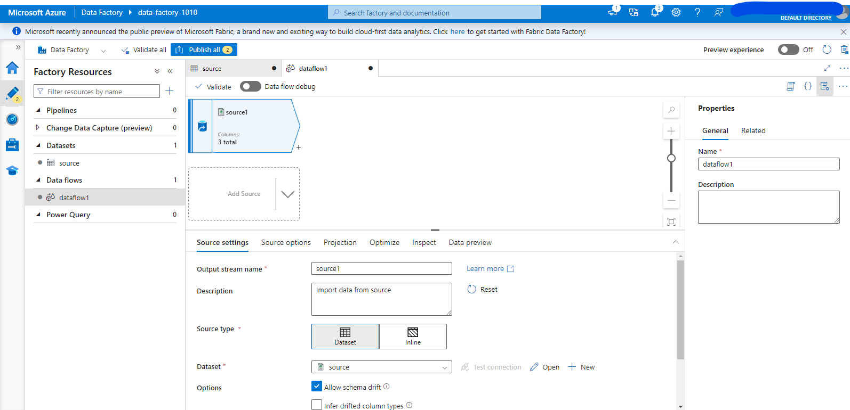Switch to Projection tab
This screenshot has width=850, height=410.
[x=340, y=242]
